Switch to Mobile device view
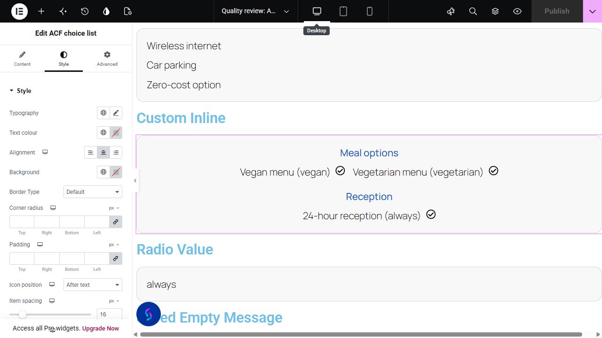The image size is (602, 338). point(370,11)
